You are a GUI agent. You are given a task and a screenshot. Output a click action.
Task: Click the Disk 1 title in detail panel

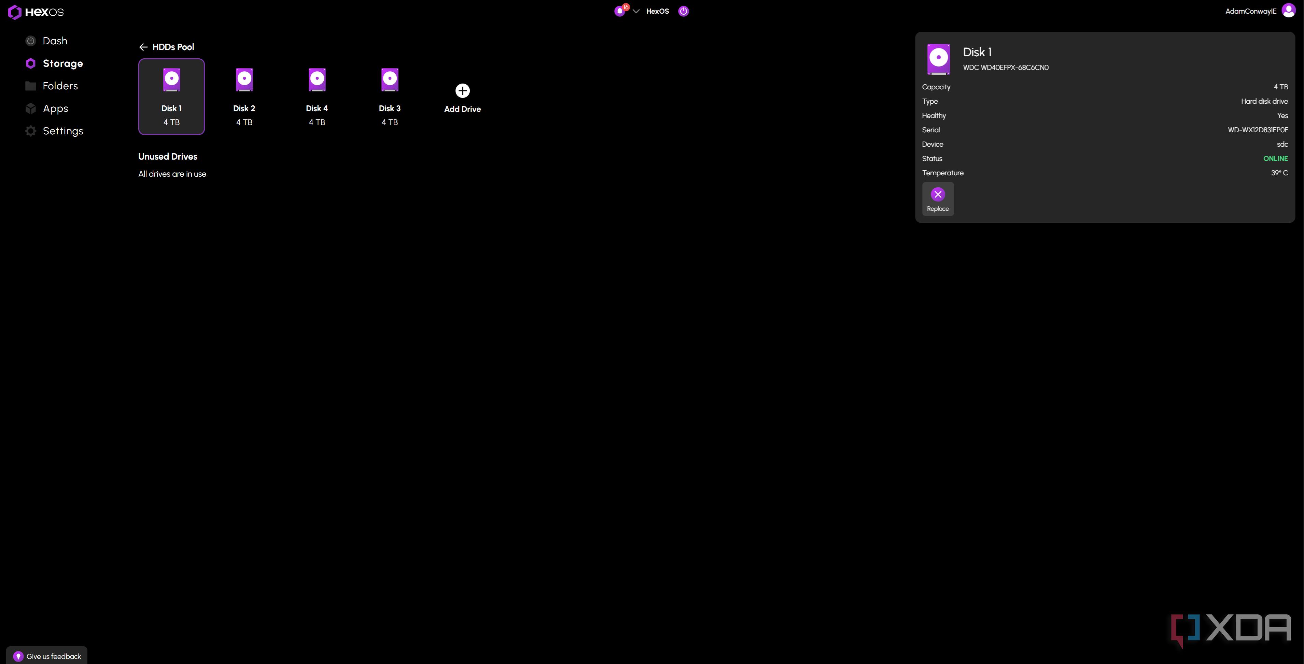pyautogui.click(x=977, y=52)
